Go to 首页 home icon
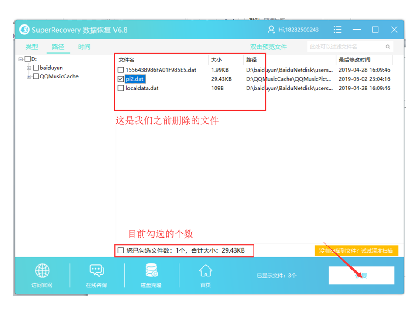Image resolution: width=419 pixels, height=314 pixels. 206,270
